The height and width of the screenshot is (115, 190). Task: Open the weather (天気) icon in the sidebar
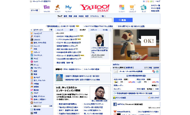tap(32, 49)
